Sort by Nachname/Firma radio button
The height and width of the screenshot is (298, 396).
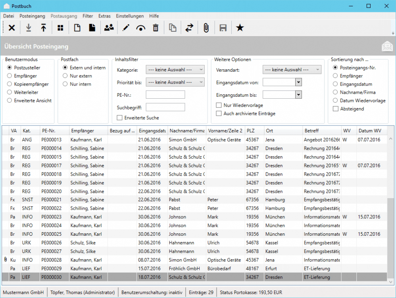coord(335,92)
